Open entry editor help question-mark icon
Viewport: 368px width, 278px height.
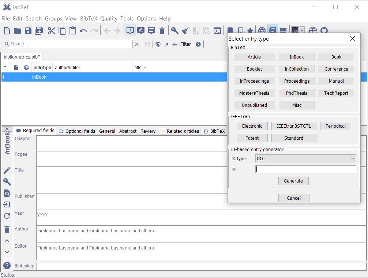click(7, 266)
